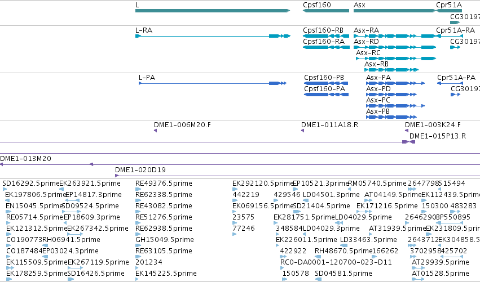Select the Cpsf160-PA protein label

(324, 89)
